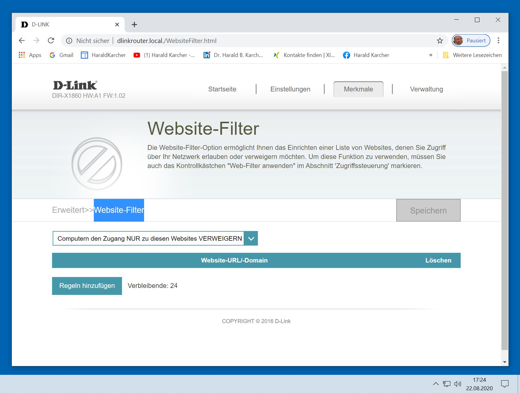Open the Einstellungen menu
The height and width of the screenshot is (393, 520).
tap(290, 89)
